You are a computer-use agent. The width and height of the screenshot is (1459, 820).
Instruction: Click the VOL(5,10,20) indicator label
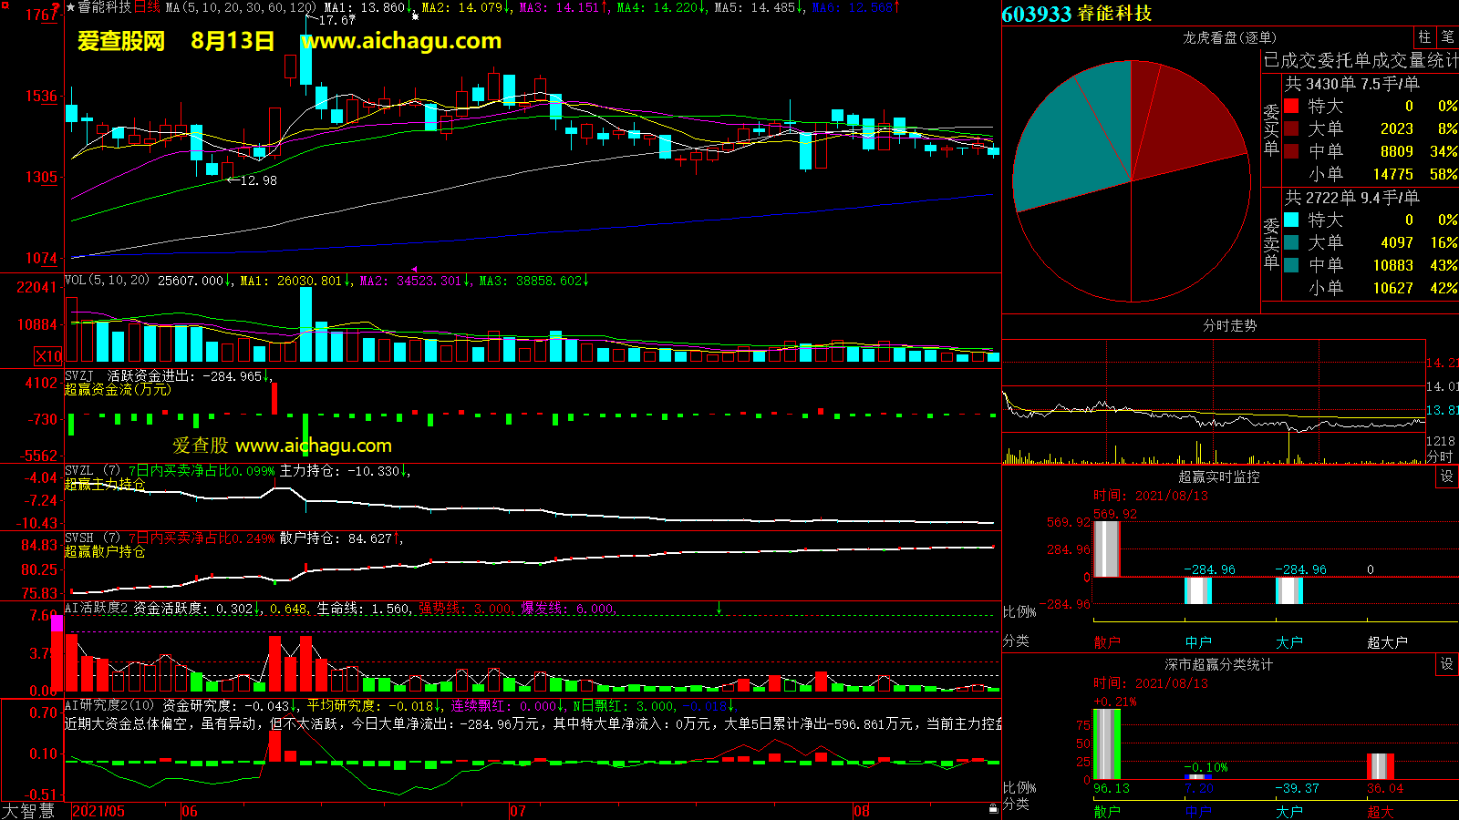click(x=107, y=281)
